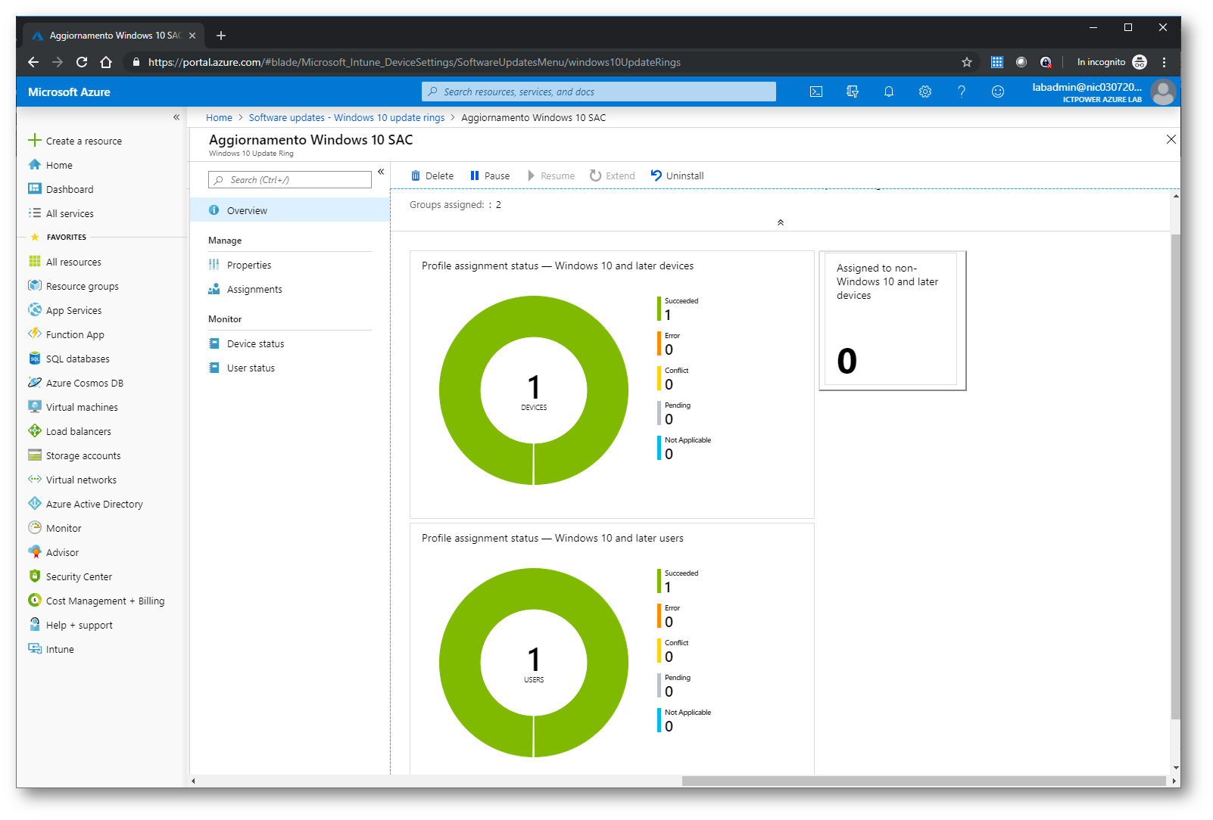Open Chrome menu three dots

1165,62
